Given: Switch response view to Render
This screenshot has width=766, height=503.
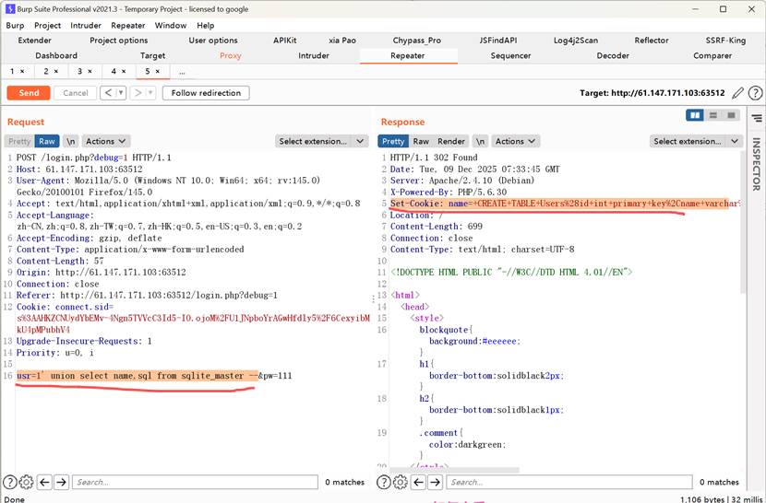Looking at the screenshot, I should pos(451,141).
